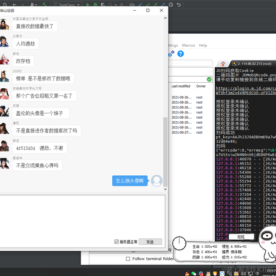The width and height of the screenshot is (276, 276).
Task: Click the Run with Coverage icon
Action: (x=103, y=4)
